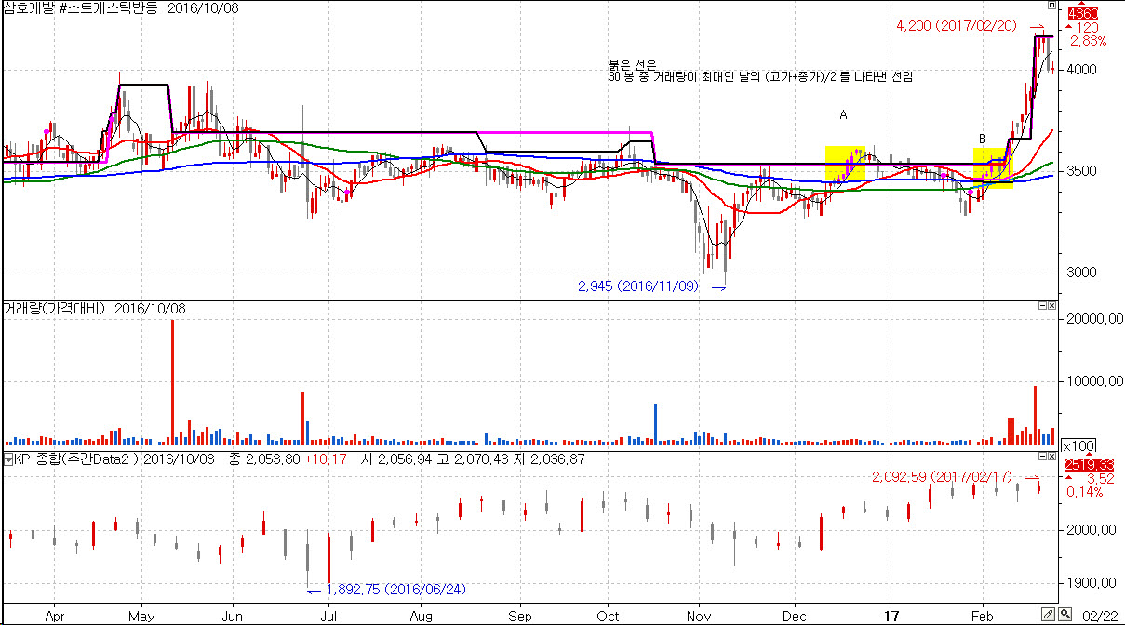Click the 2,83% price change percentage
1125x625 pixels.
(x=1089, y=41)
